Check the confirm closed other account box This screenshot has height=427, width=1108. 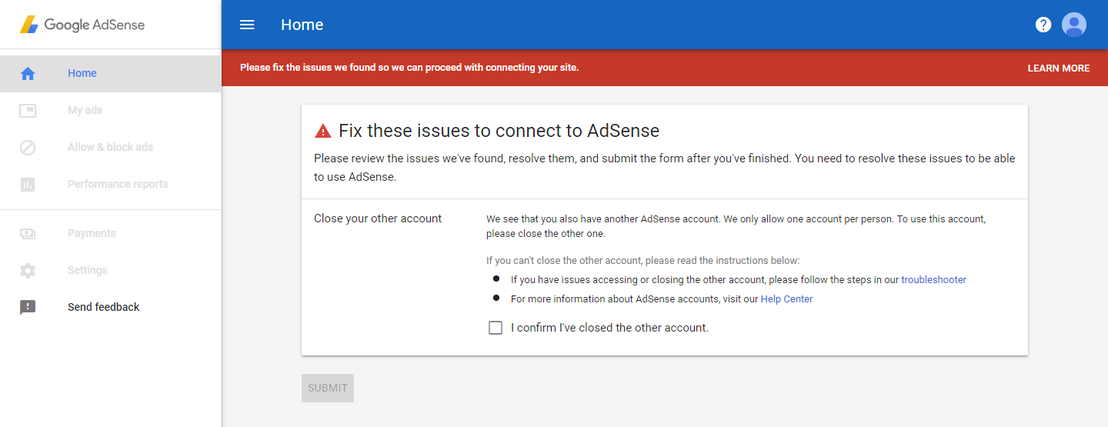click(x=496, y=328)
